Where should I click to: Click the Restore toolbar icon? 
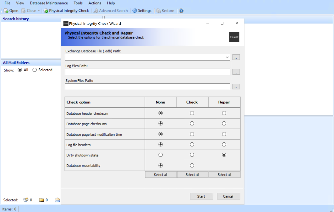(165, 10)
